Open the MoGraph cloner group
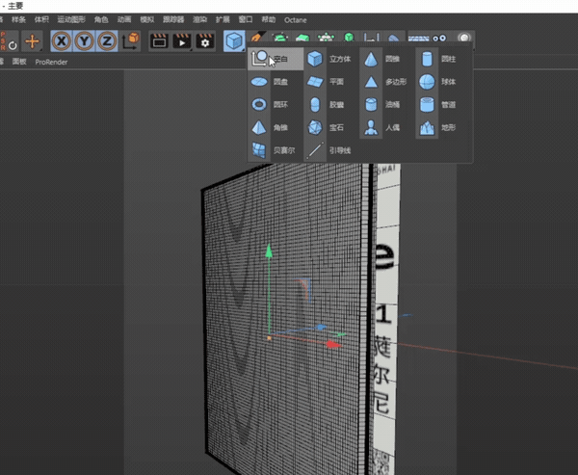The height and width of the screenshot is (475, 578). (326, 38)
